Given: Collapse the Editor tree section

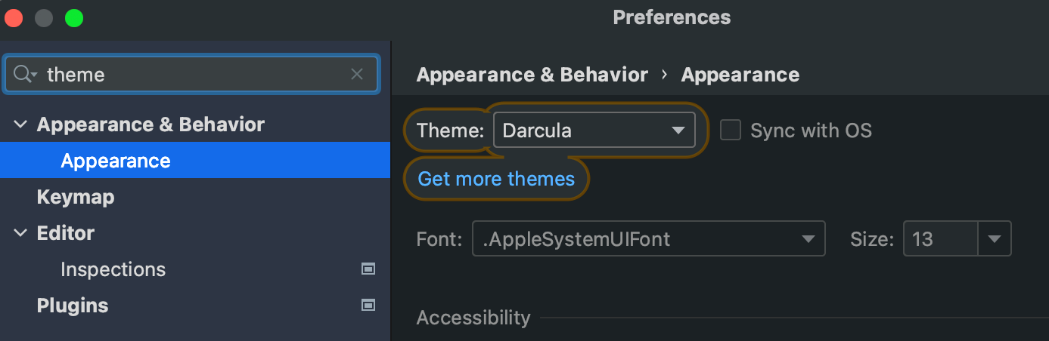Looking at the screenshot, I should coord(20,233).
